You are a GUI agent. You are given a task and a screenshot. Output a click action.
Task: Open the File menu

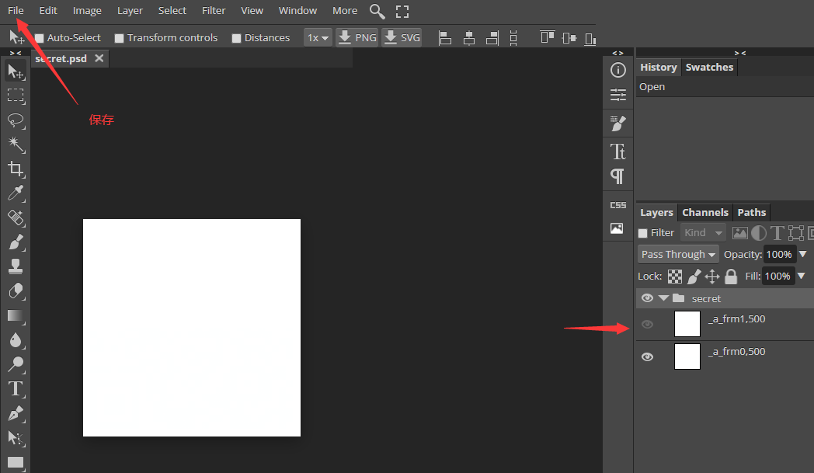tap(16, 10)
